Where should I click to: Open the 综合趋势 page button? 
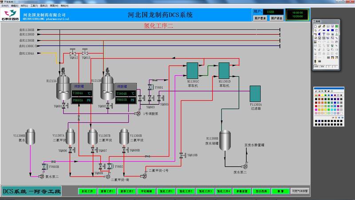261,191
